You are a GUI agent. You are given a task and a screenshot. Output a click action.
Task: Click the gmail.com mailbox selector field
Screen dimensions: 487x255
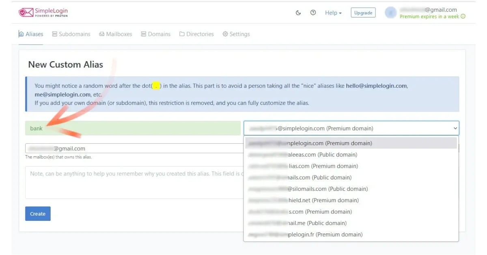pyautogui.click(x=134, y=149)
